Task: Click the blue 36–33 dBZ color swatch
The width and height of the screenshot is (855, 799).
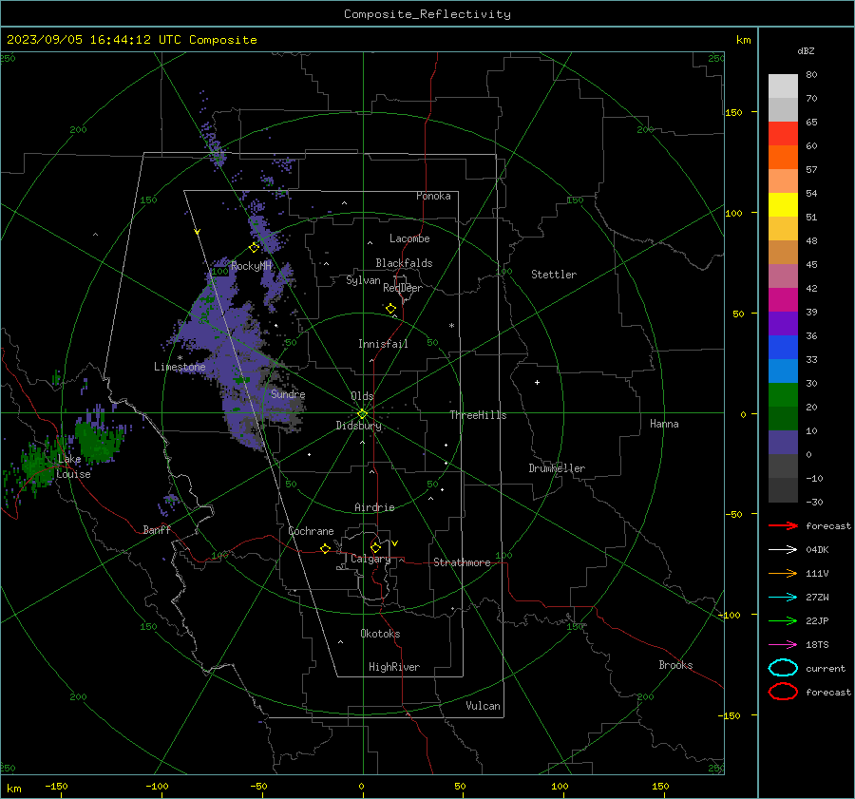Action: pos(783,348)
